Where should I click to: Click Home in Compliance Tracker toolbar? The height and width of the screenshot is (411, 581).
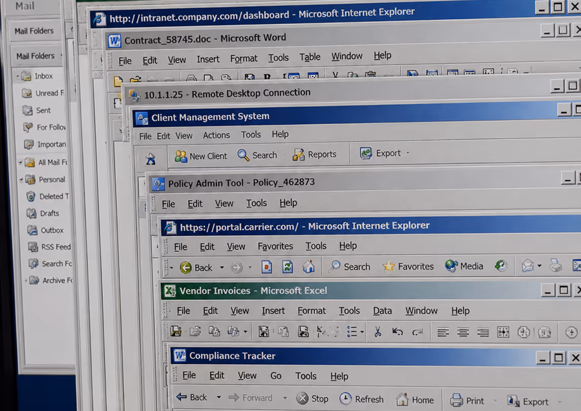point(415,400)
